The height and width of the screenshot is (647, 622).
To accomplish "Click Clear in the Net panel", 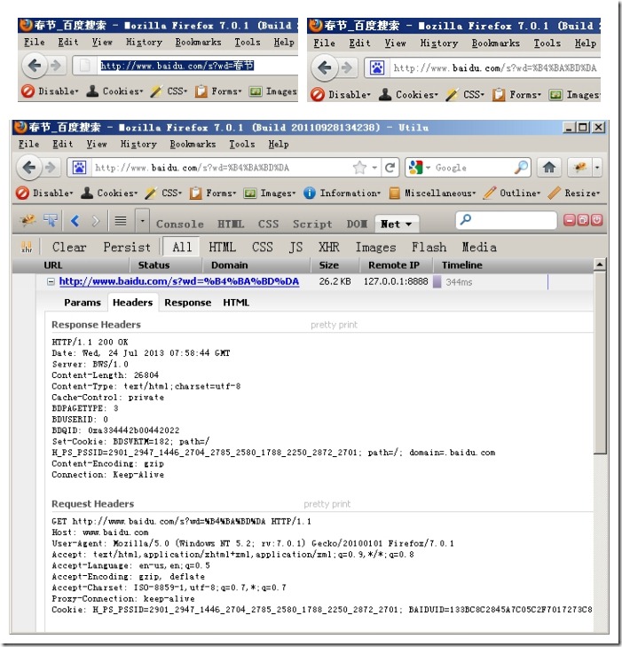I will 69,247.
